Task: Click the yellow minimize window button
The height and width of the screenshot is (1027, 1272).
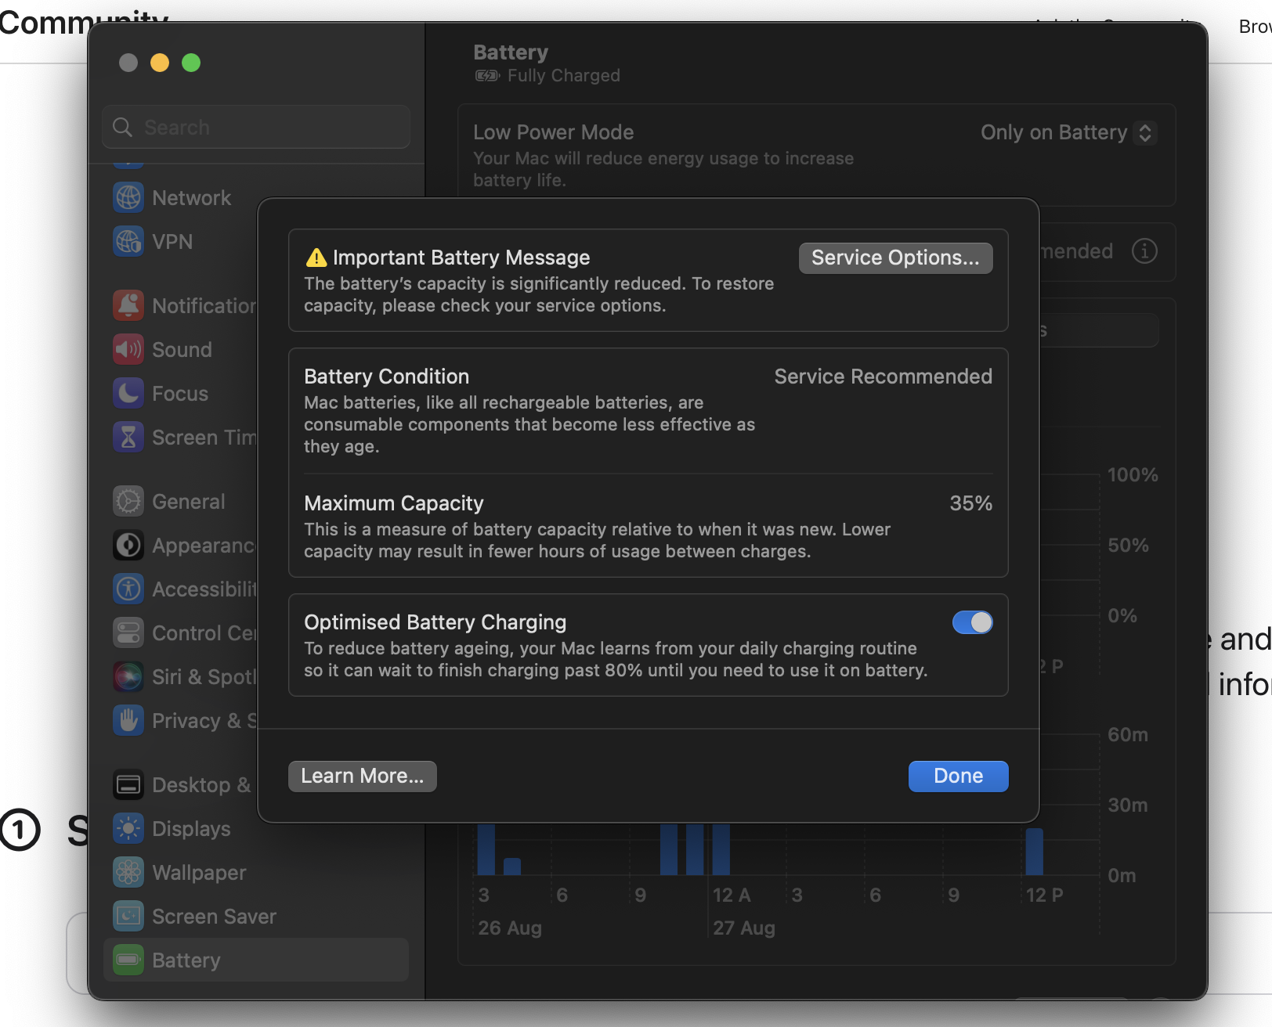Action: 160,63
